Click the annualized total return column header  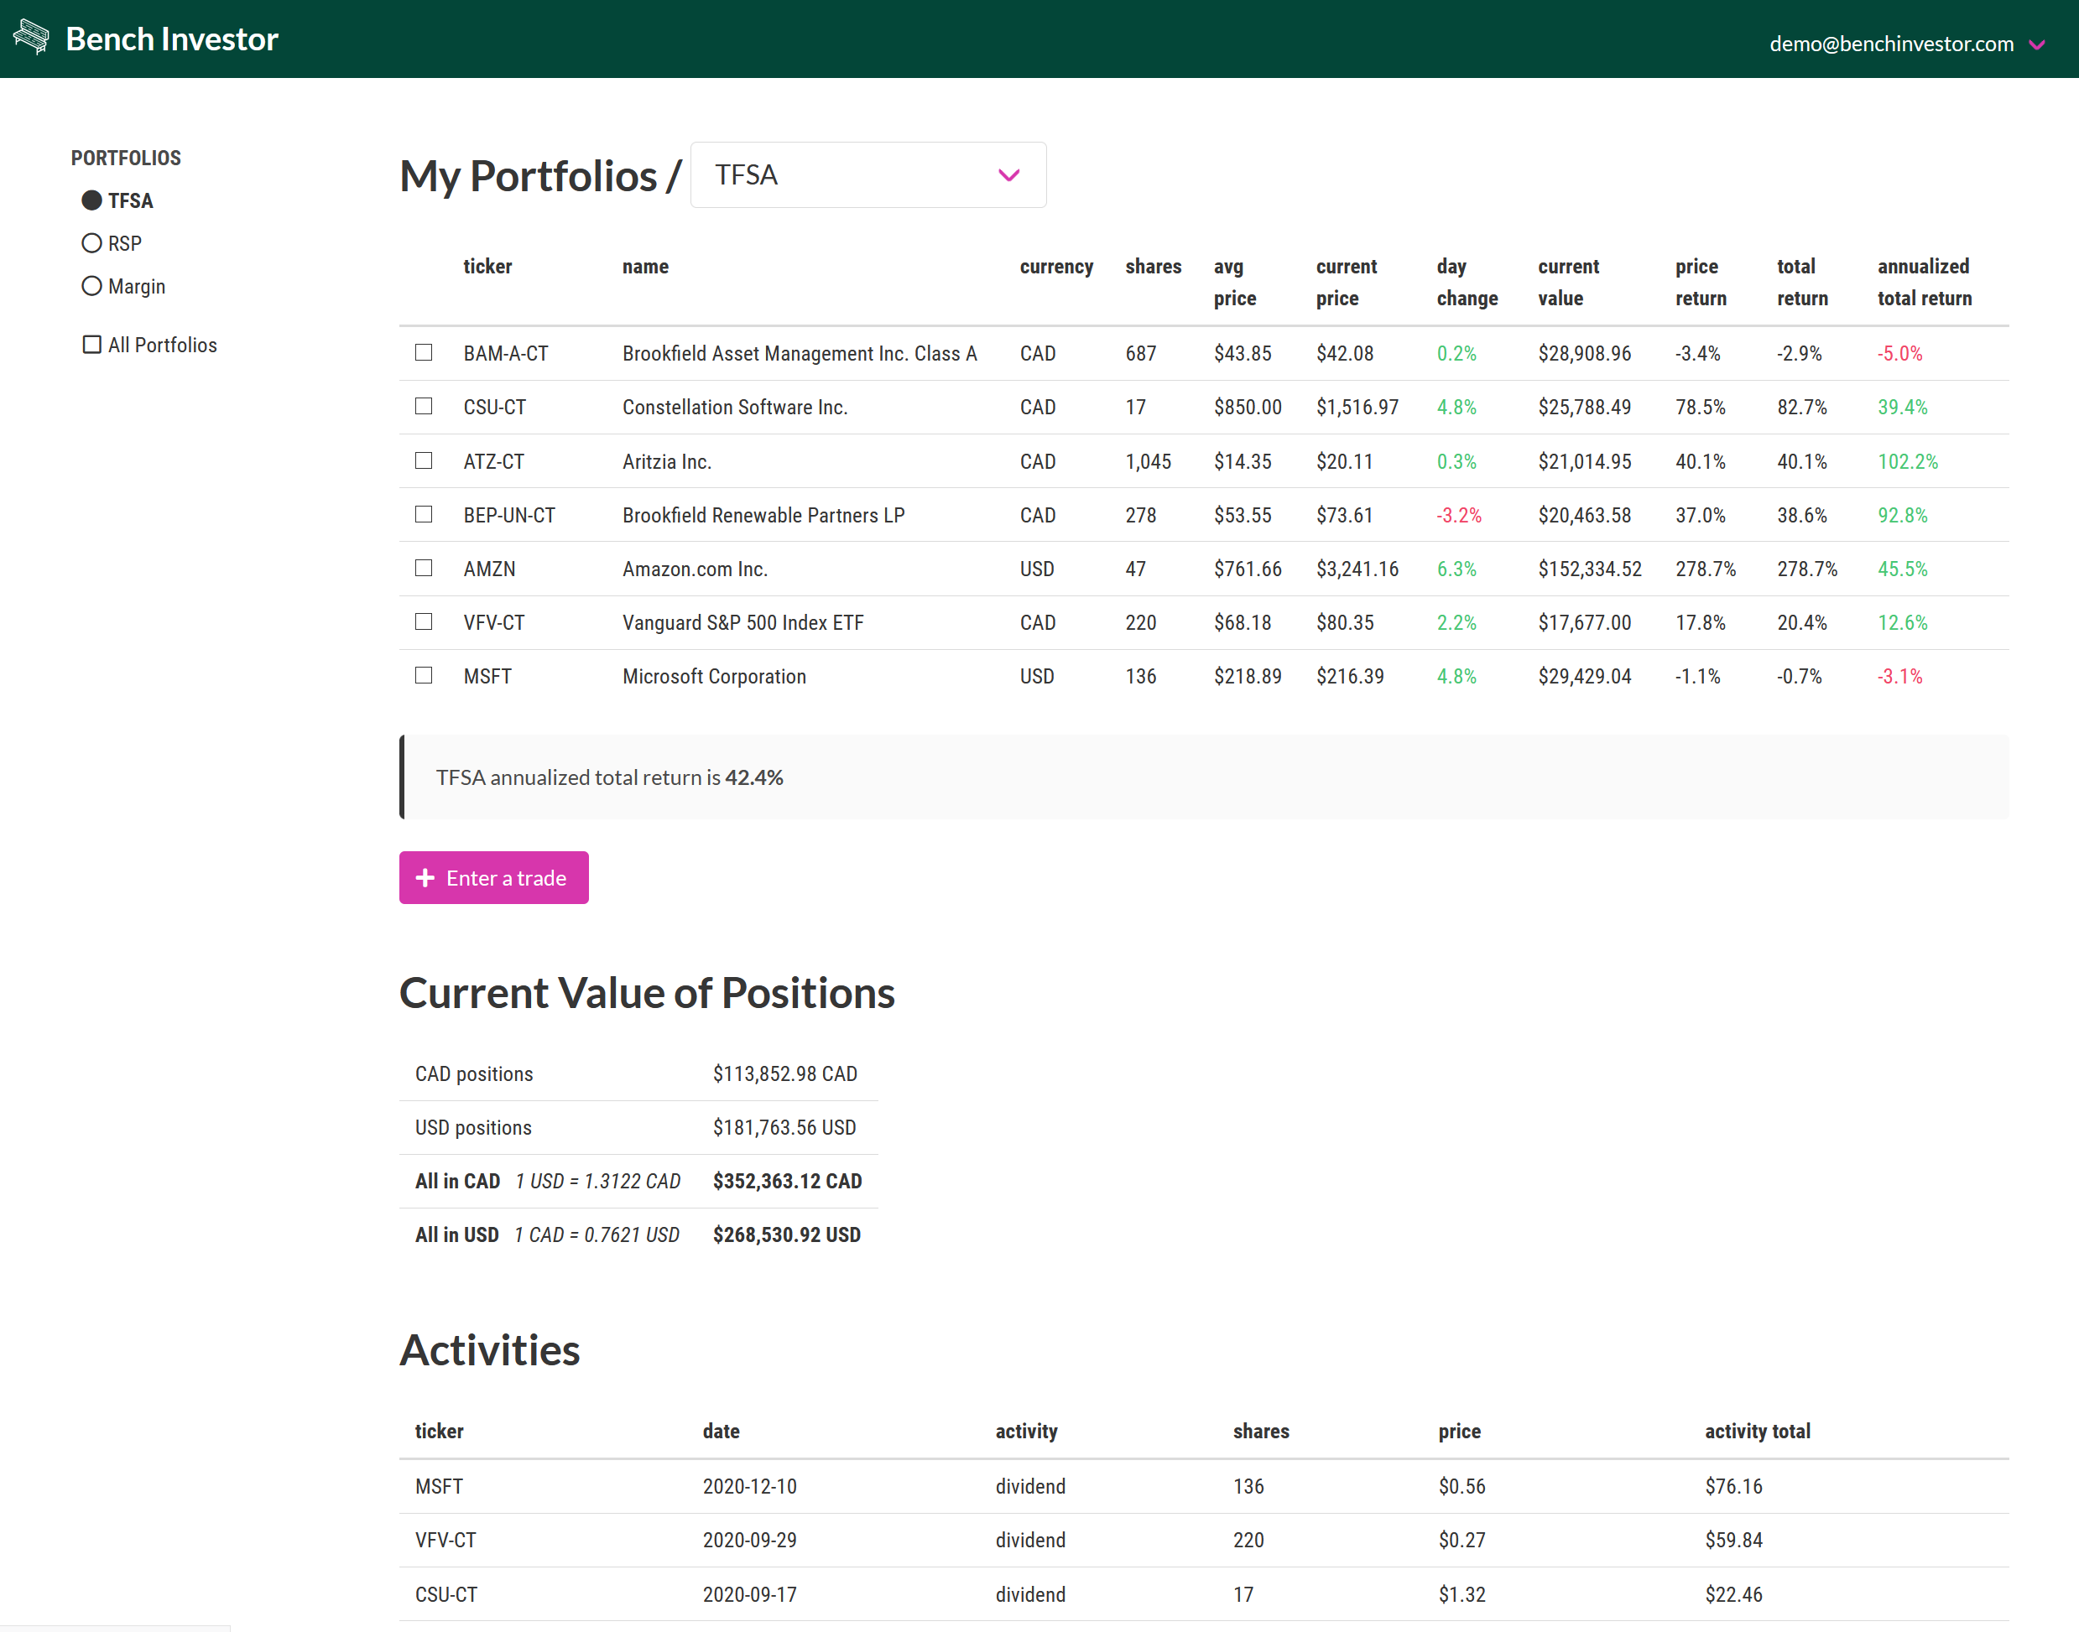click(1924, 282)
